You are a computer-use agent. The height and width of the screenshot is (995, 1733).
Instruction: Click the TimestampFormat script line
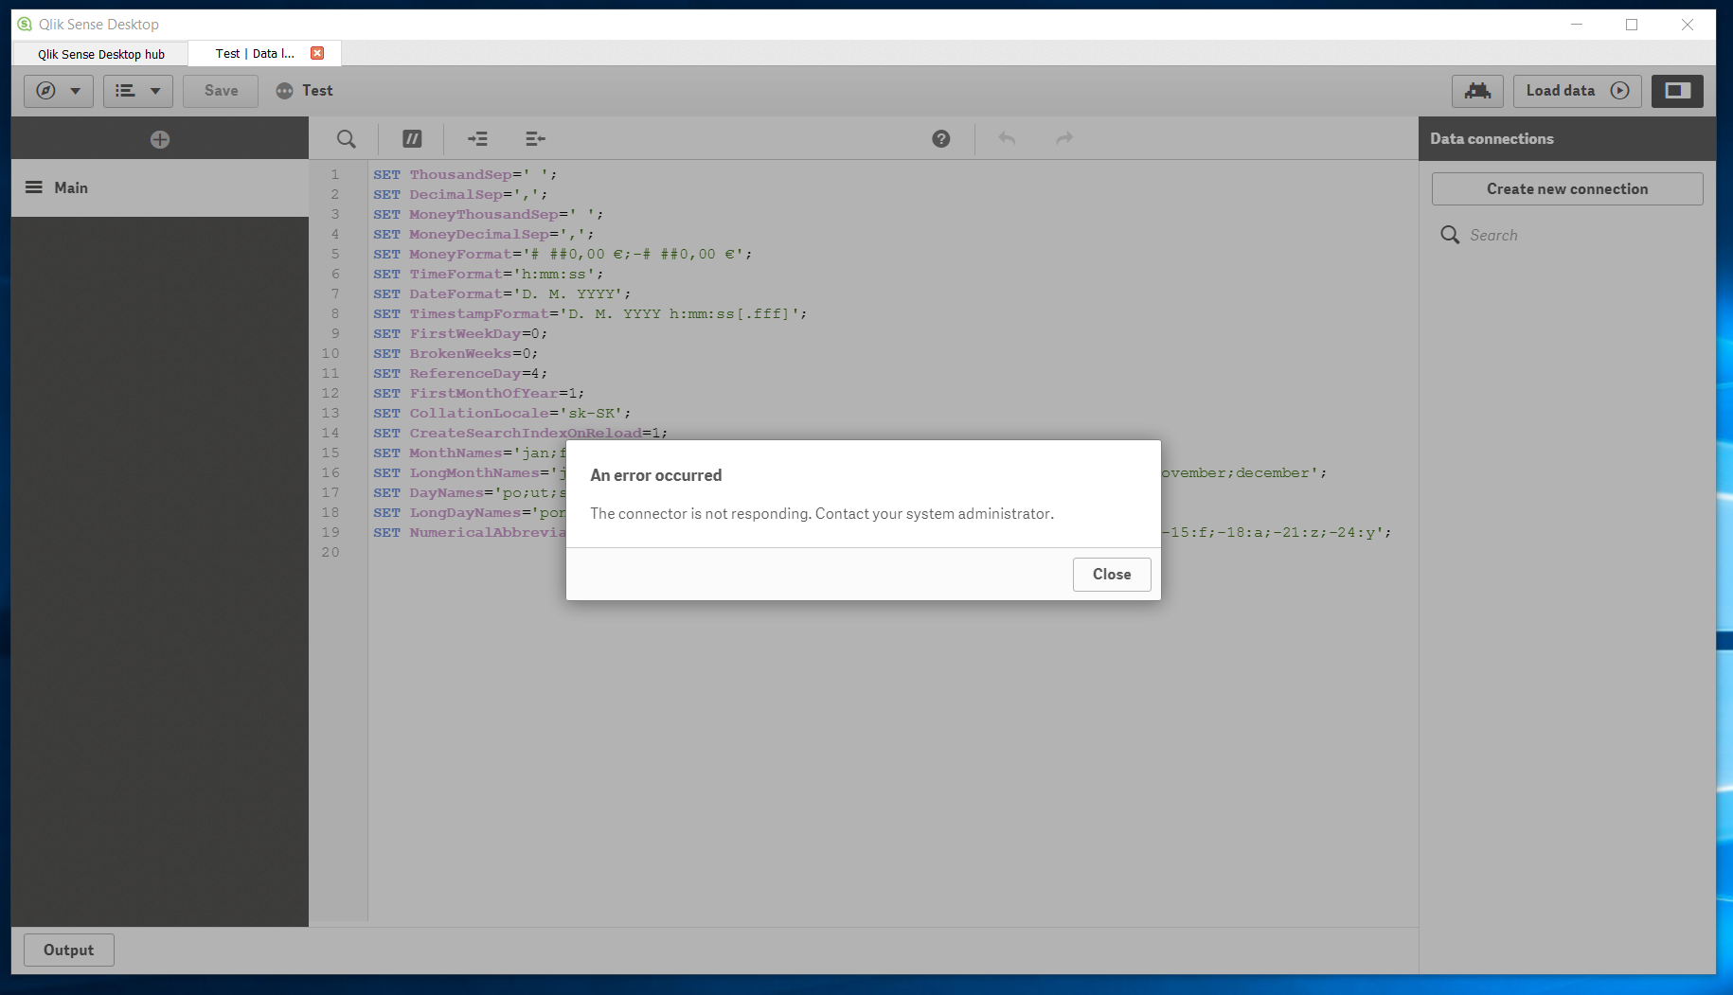590,313
